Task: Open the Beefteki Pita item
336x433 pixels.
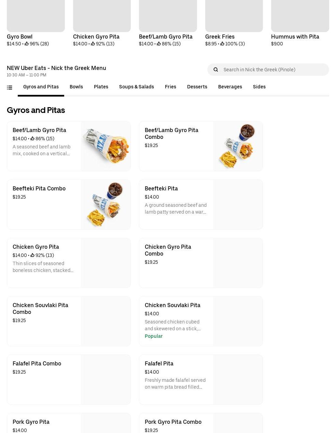Action: click(x=161, y=188)
